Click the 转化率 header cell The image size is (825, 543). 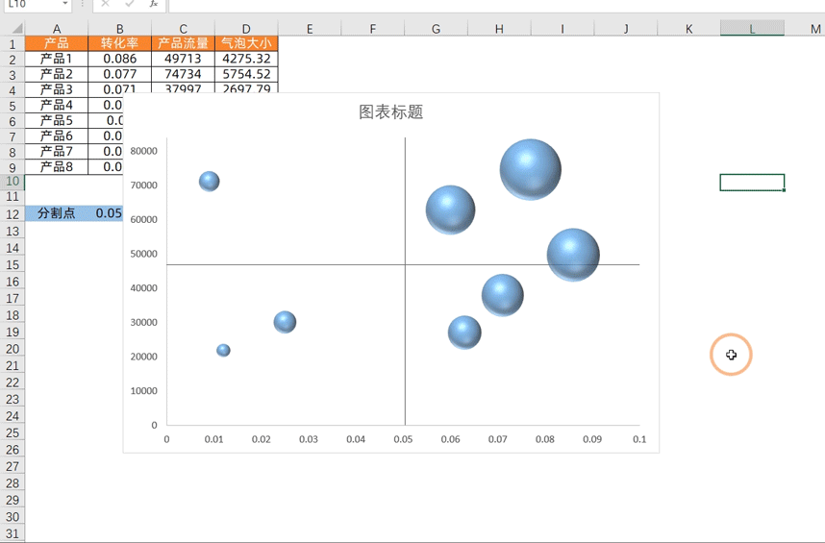click(x=119, y=43)
